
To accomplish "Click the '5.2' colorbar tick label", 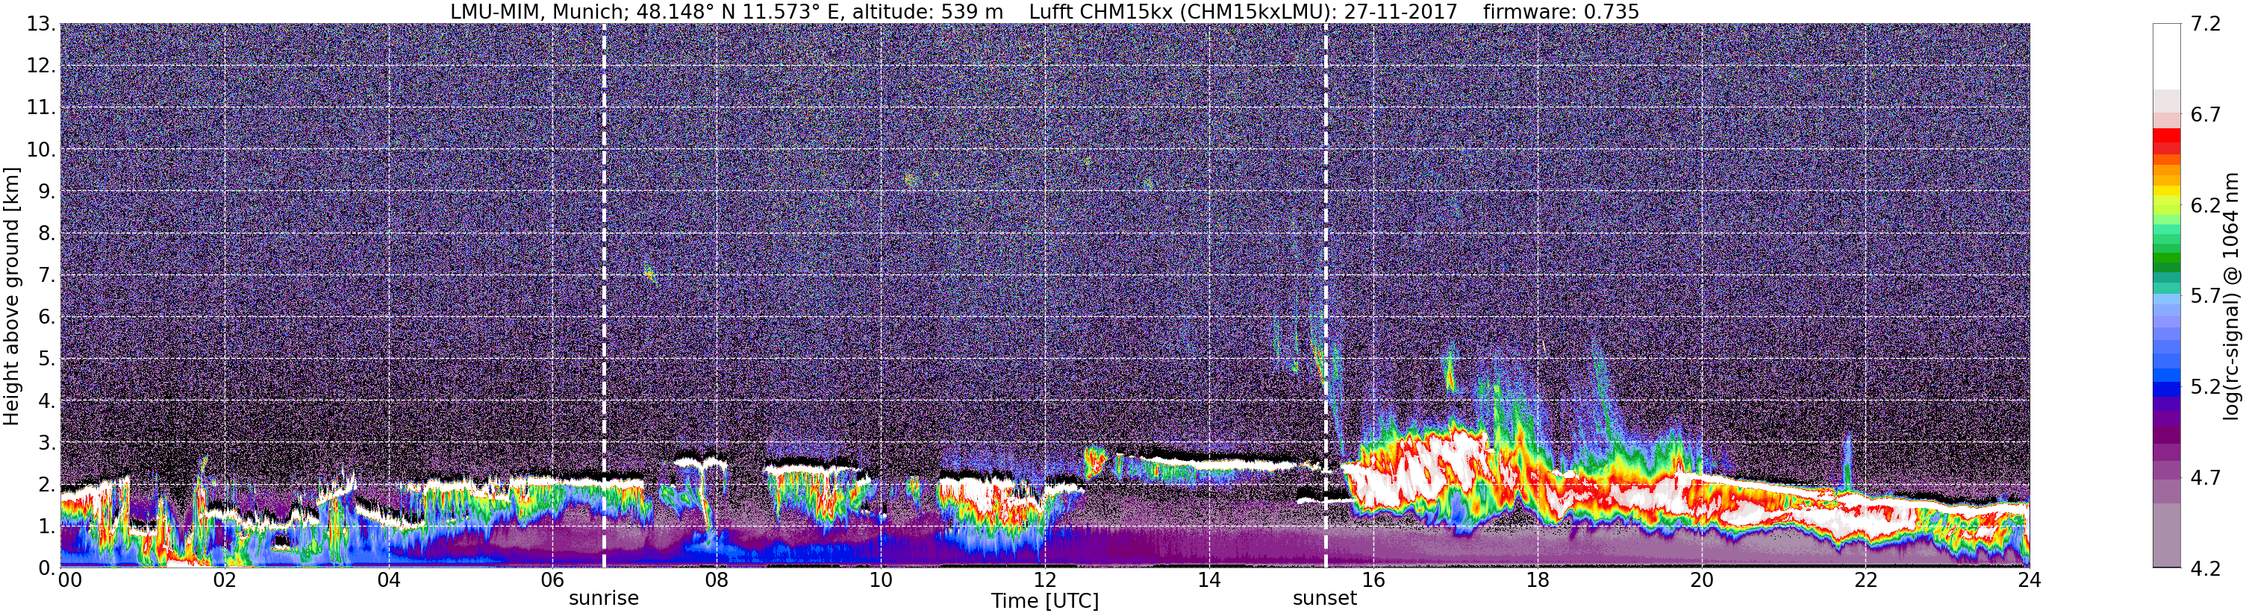I will 2205,387.
